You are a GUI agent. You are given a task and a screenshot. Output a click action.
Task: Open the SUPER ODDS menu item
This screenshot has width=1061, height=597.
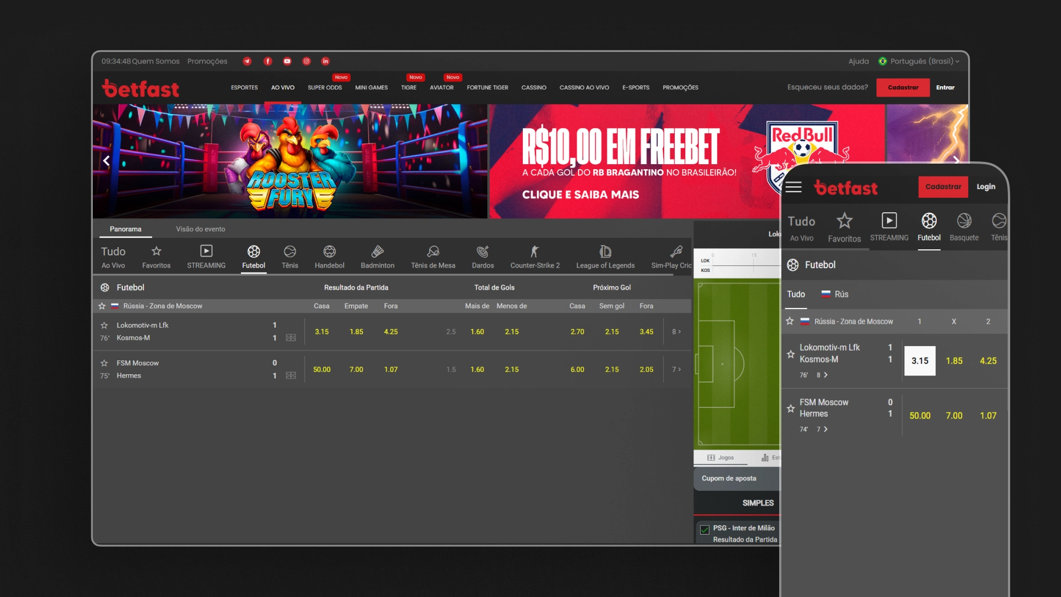325,87
